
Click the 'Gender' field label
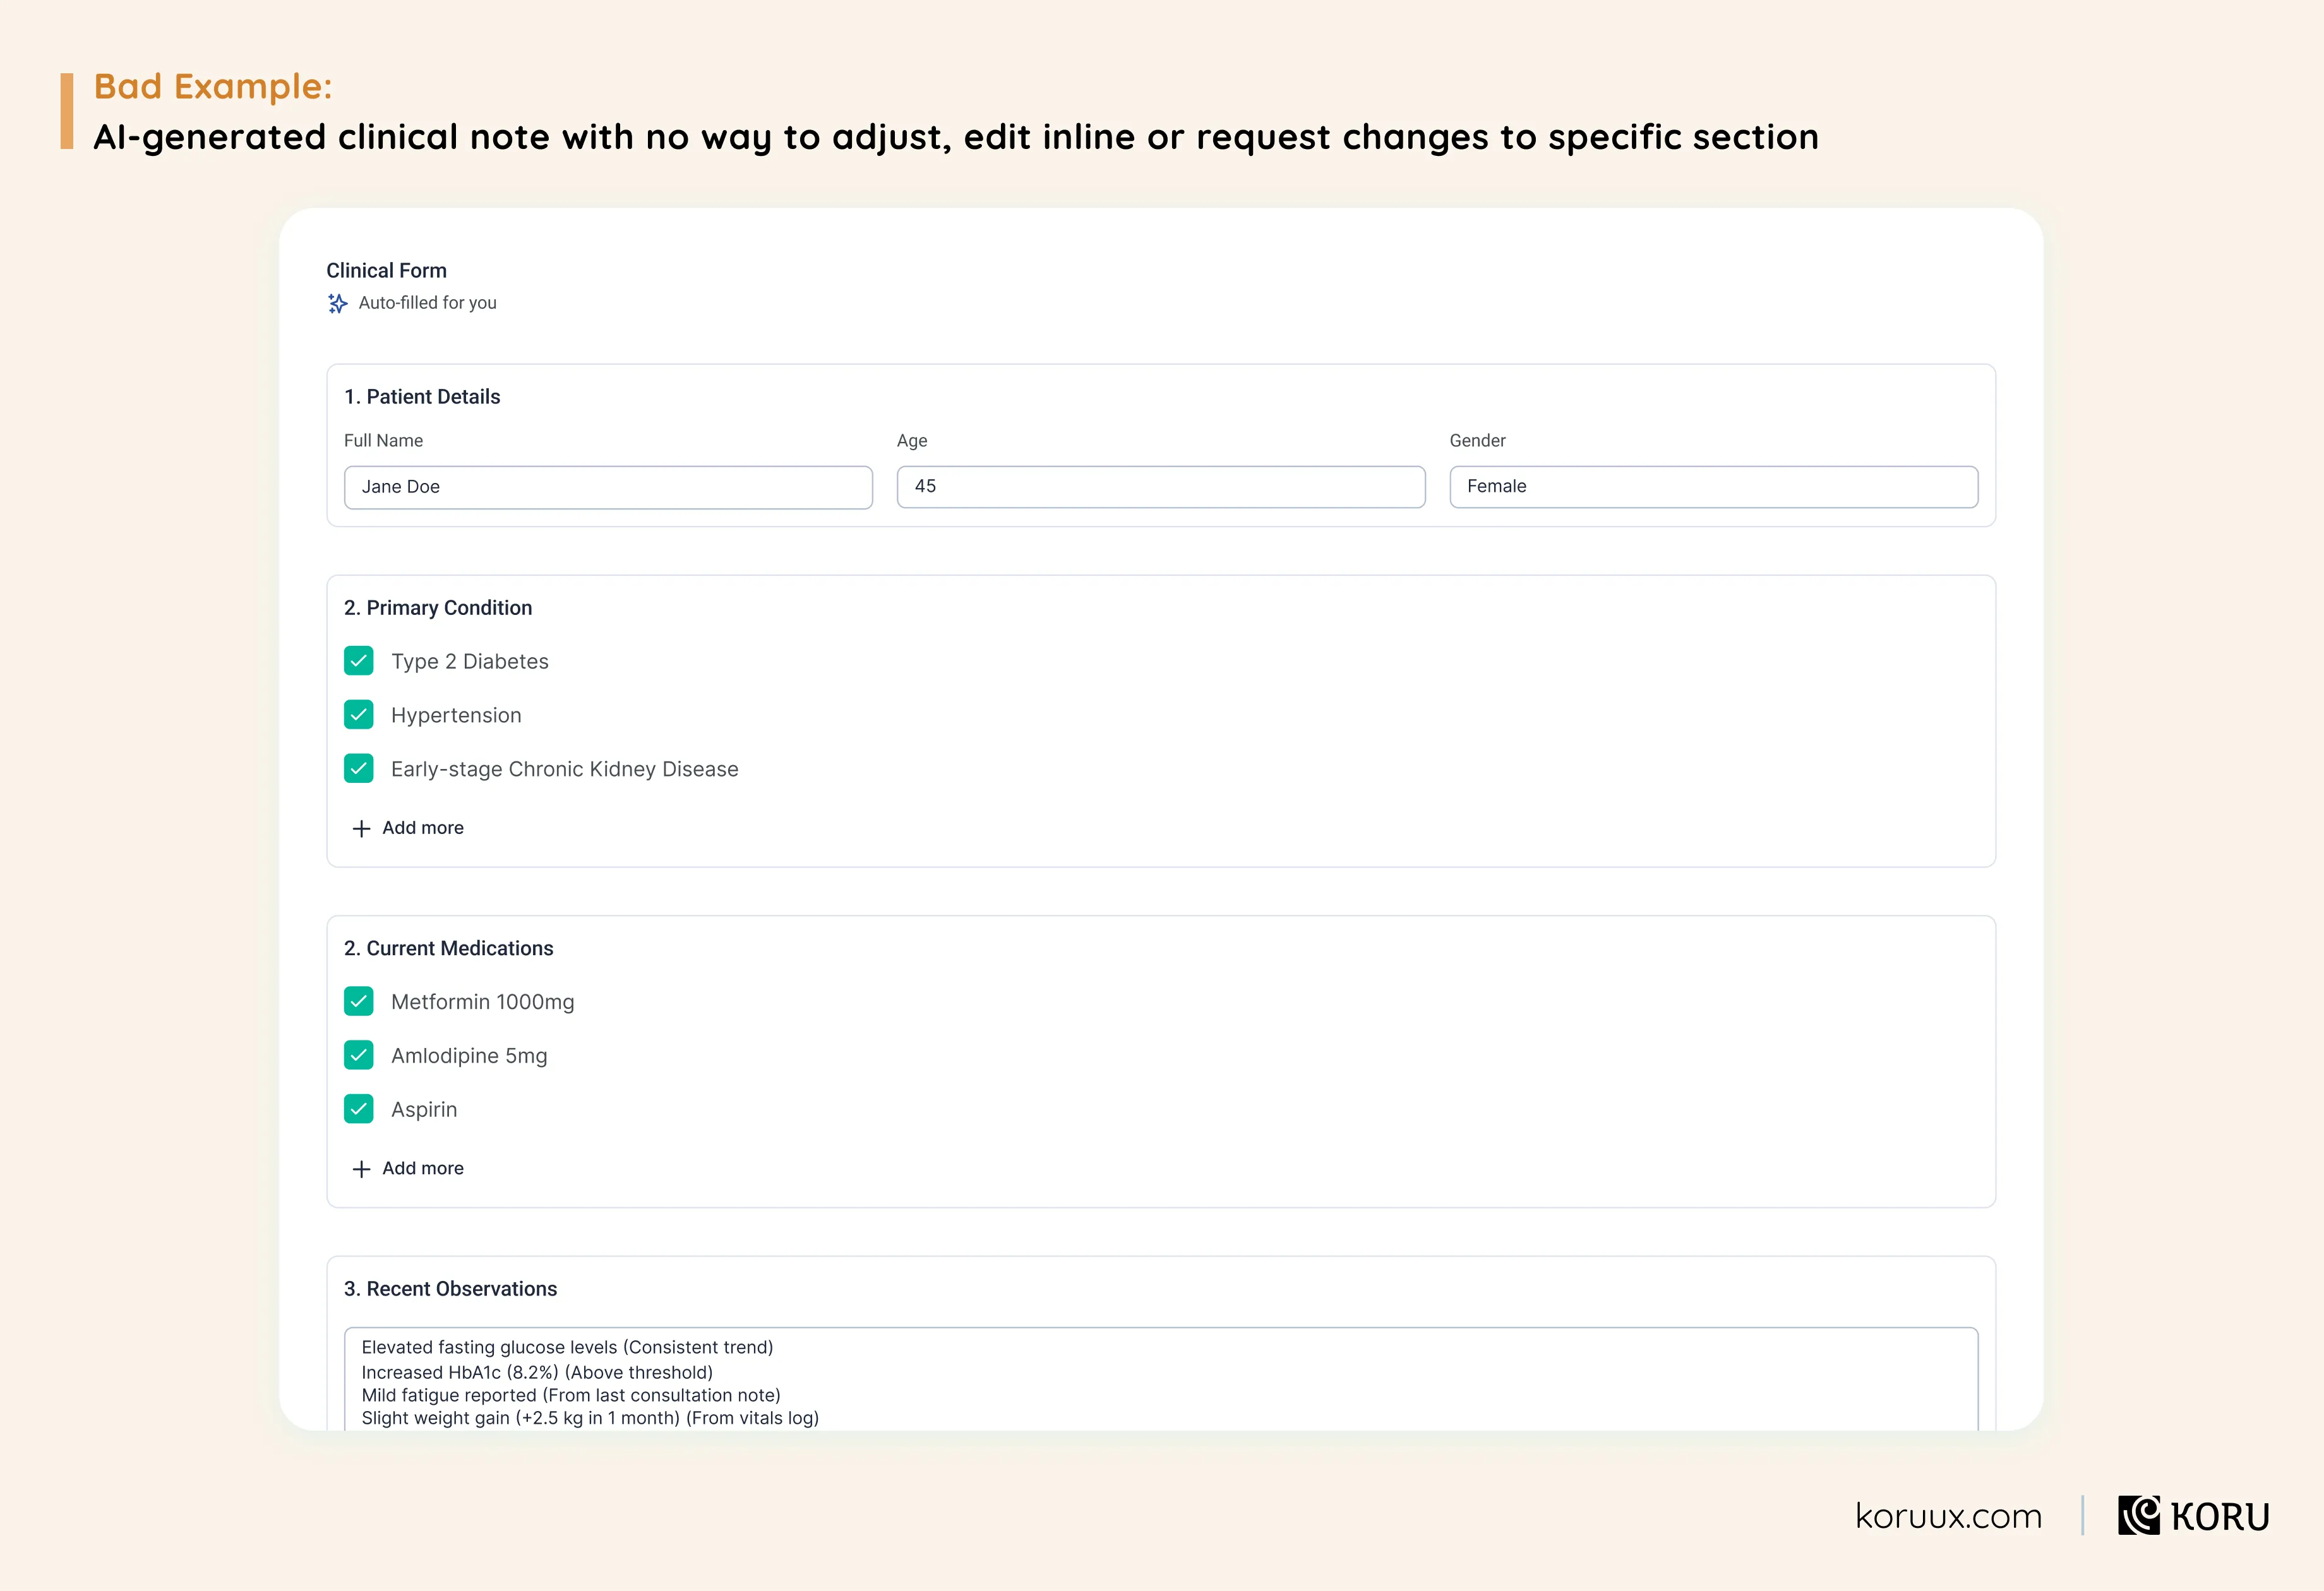[x=1478, y=441]
